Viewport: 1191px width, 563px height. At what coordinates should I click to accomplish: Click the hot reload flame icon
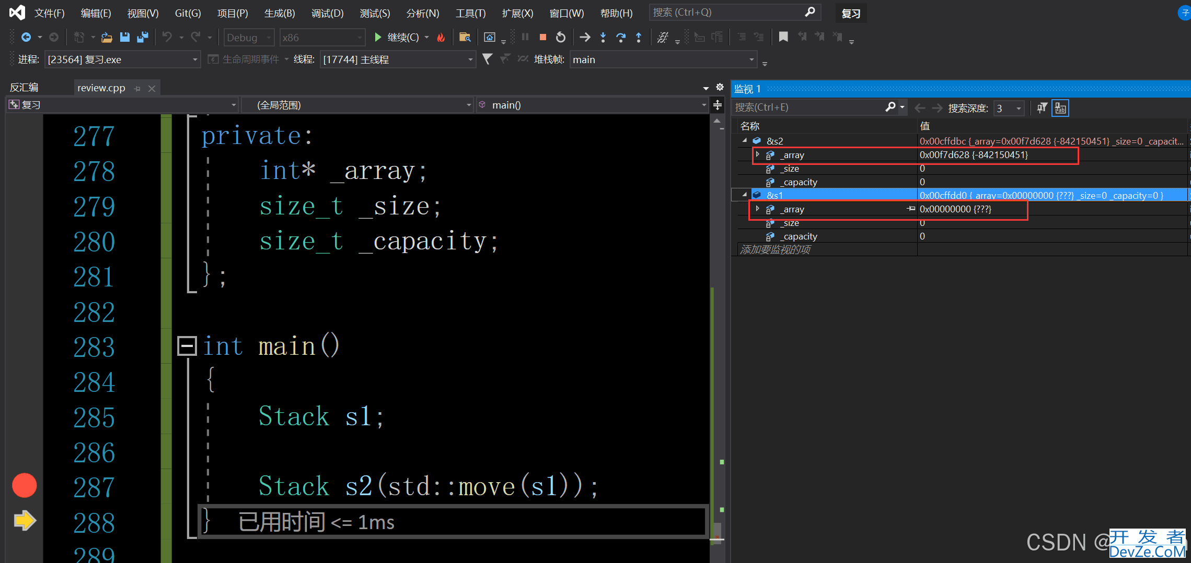coord(441,37)
